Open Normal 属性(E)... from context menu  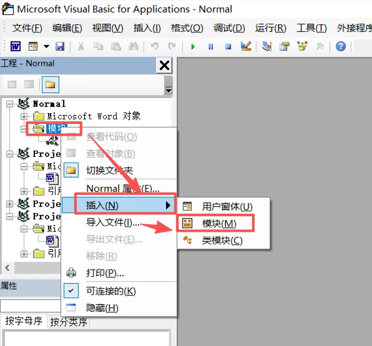119,188
